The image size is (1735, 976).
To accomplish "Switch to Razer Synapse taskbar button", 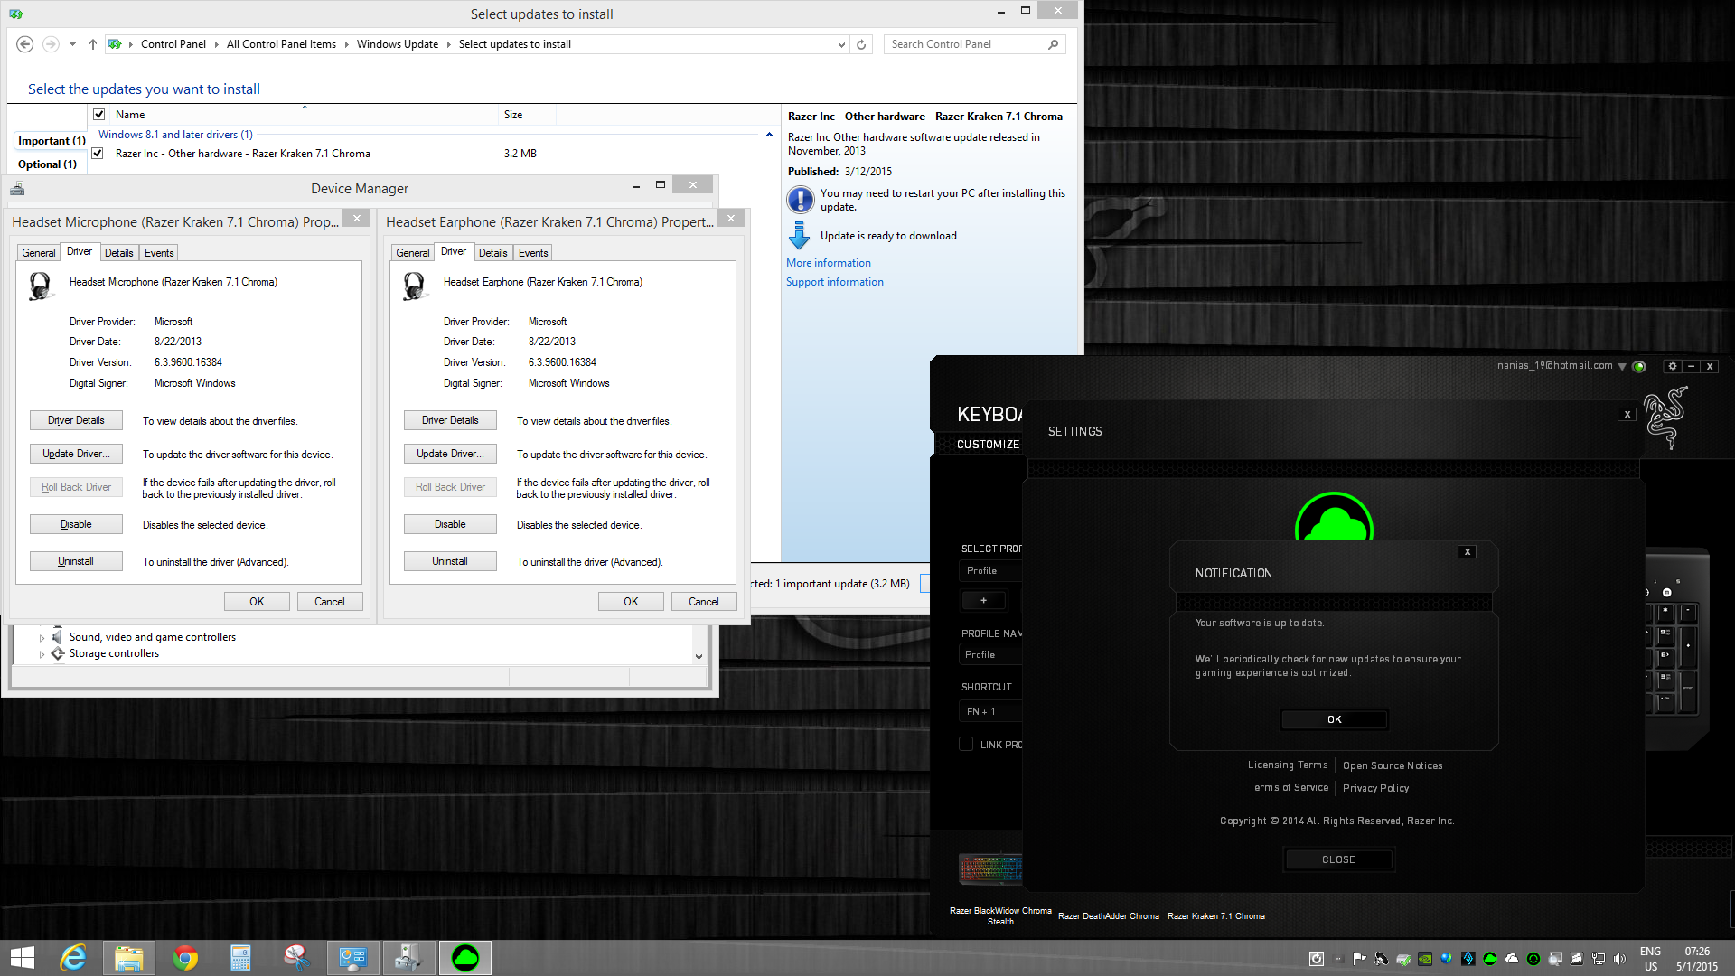I will click(x=465, y=958).
